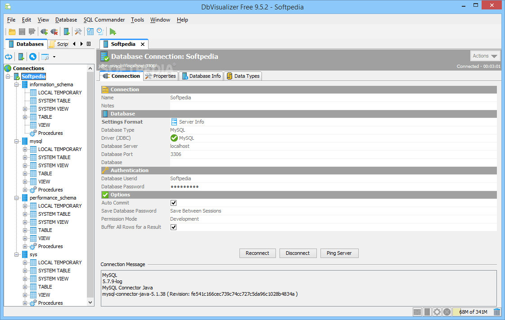Click the disconnect-all plug icon with red X
The height and width of the screenshot is (320, 505).
point(54,31)
